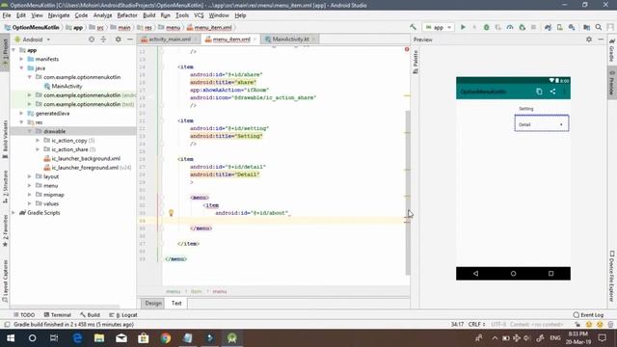Screen dimensions: 617x347
Task: Click the Android Studio taskbar icon
Action: point(231,338)
